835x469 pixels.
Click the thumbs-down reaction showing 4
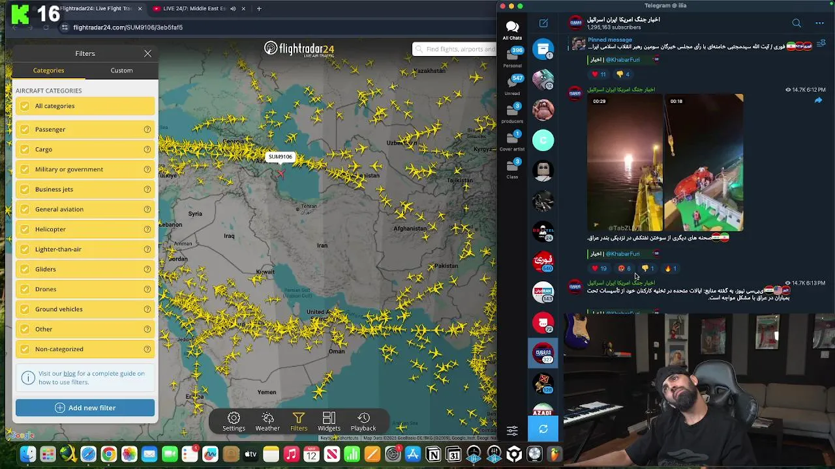pyautogui.click(x=622, y=74)
